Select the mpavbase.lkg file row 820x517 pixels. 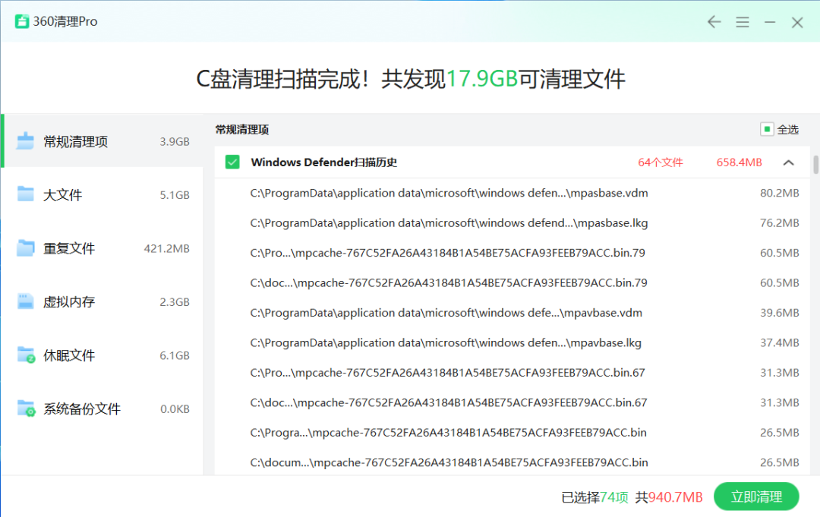(x=512, y=342)
